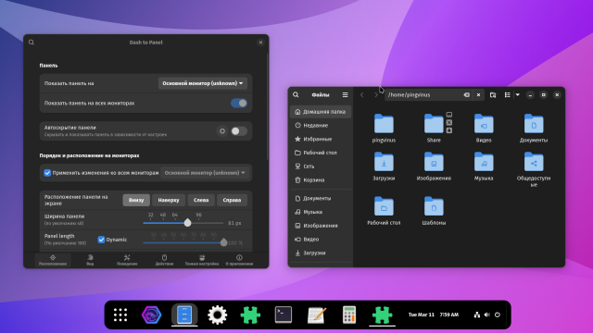Go back in Files navigation
This screenshot has width=593, height=333.
[x=362, y=94]
